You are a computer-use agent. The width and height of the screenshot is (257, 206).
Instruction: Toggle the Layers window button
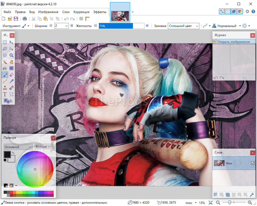point(234,11)
